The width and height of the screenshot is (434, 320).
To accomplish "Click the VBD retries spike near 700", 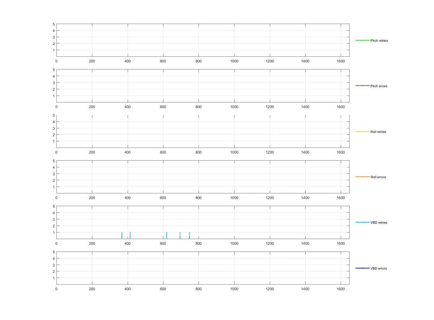I will (x=180, y=235).
